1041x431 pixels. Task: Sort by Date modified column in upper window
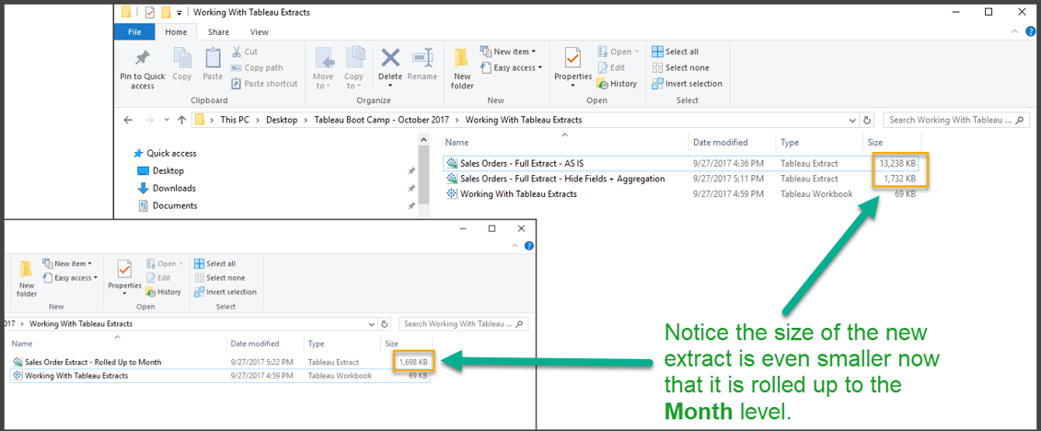721,143
